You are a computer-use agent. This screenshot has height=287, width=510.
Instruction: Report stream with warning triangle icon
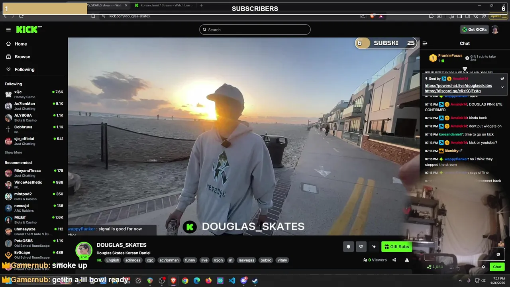[407, 260]
